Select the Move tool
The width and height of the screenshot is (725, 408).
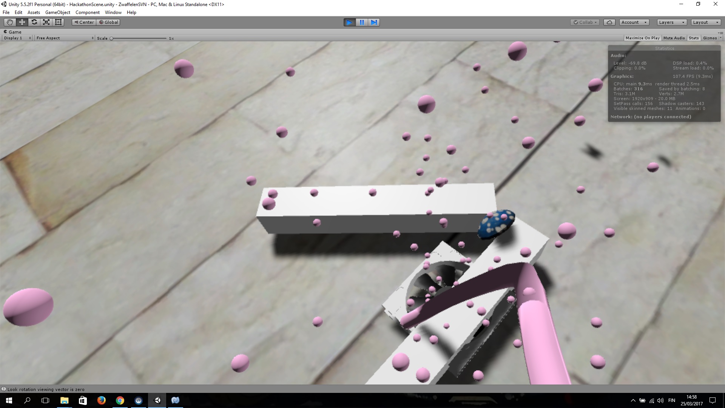[22, 22]
